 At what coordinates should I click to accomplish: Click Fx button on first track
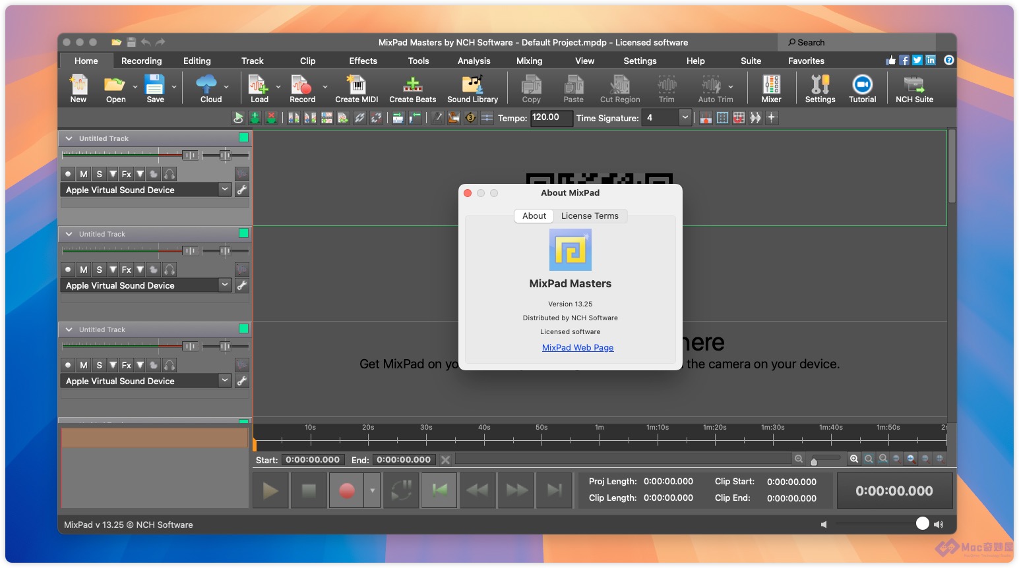coord(126,174)
